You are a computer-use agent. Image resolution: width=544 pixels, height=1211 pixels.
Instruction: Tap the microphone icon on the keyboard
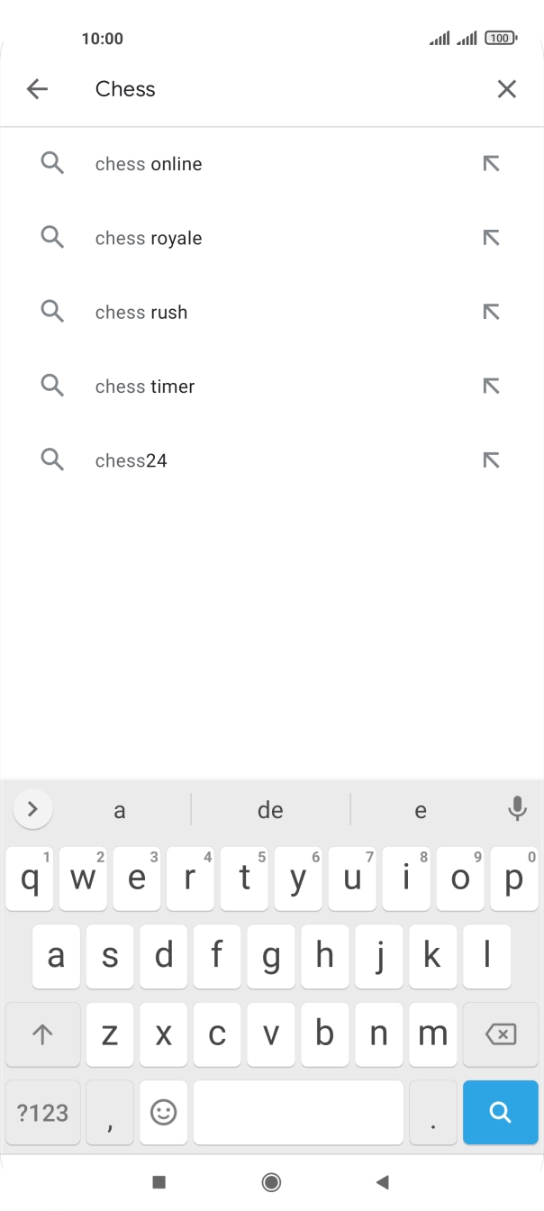coord(517,809)
